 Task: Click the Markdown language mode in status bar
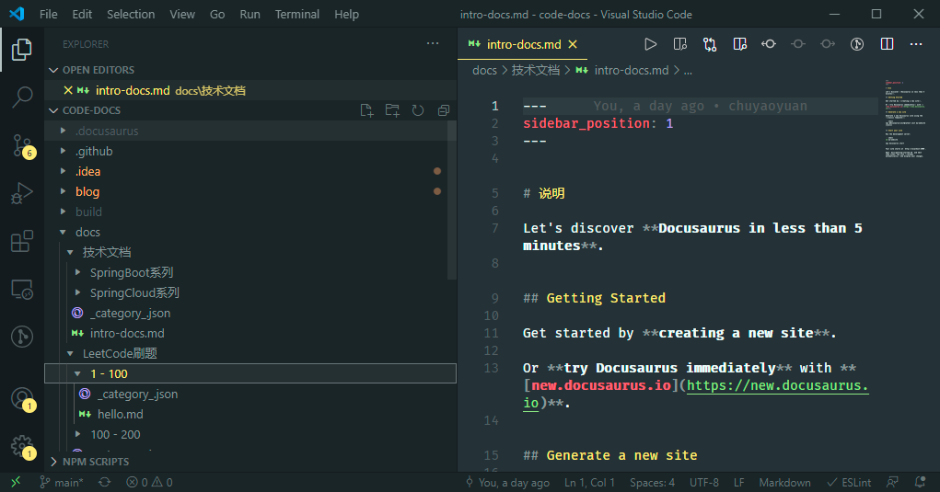coord(784,483)
